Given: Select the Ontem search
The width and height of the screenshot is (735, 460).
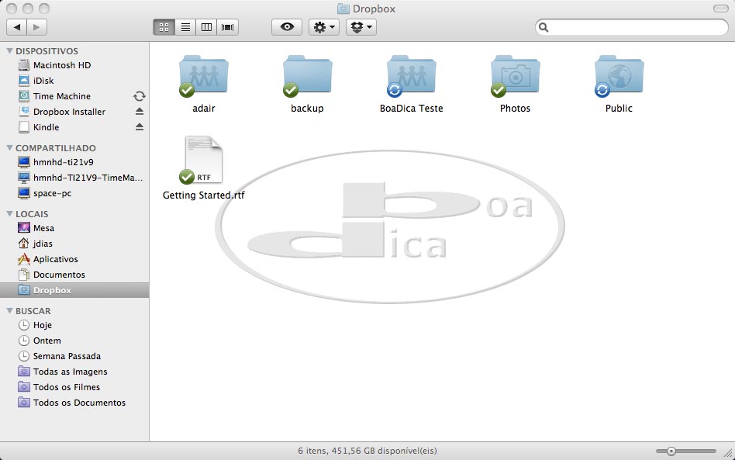Looking at the screenshot, I should click(x=74, y=341).
